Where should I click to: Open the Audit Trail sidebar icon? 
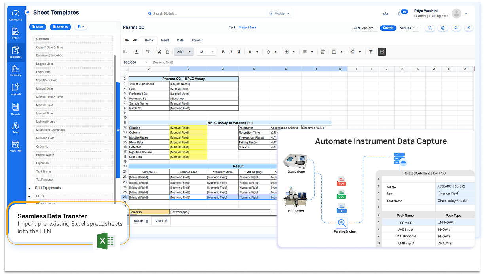(15, 145)
